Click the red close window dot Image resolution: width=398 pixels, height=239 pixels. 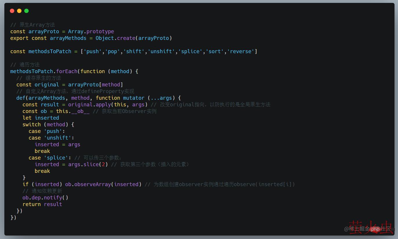pos(12,11)
